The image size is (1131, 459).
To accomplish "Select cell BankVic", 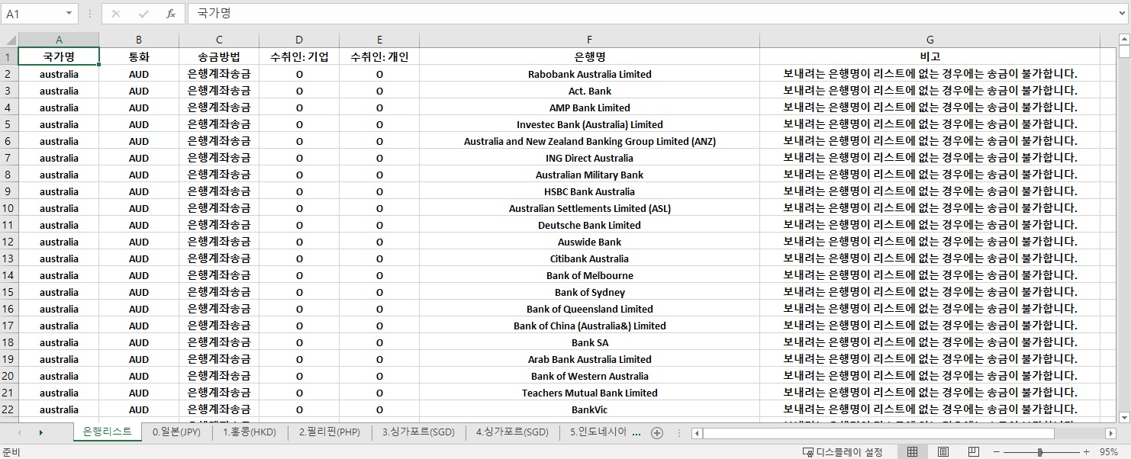I will pos(590,409).
